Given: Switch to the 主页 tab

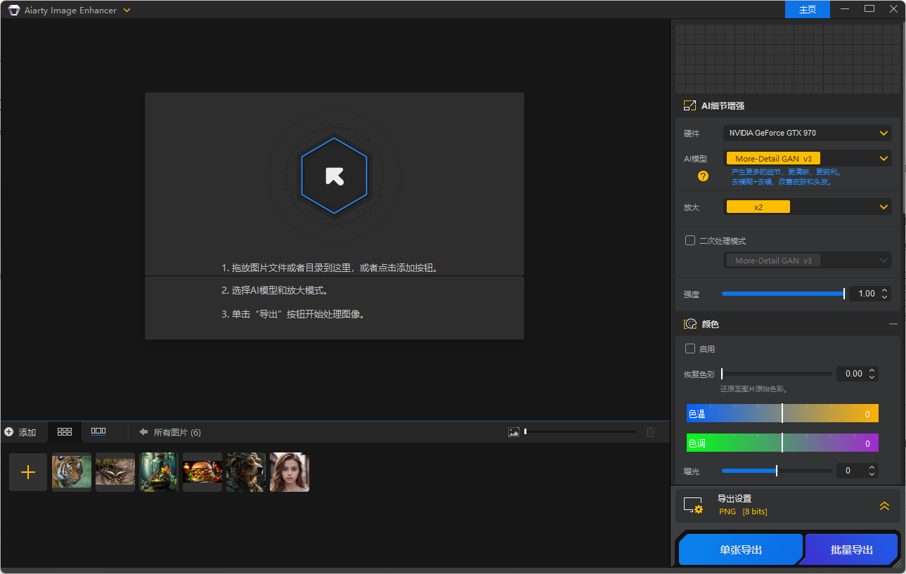Looking at the screenshot, I should pos(807,9).
